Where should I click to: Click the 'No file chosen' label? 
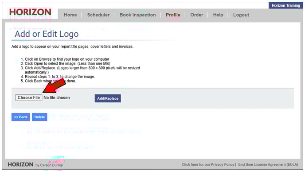57,97
